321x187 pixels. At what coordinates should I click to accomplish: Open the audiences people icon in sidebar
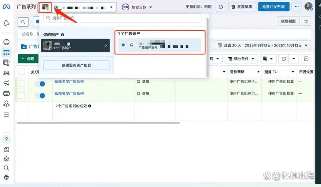click(x=6, y=73)
